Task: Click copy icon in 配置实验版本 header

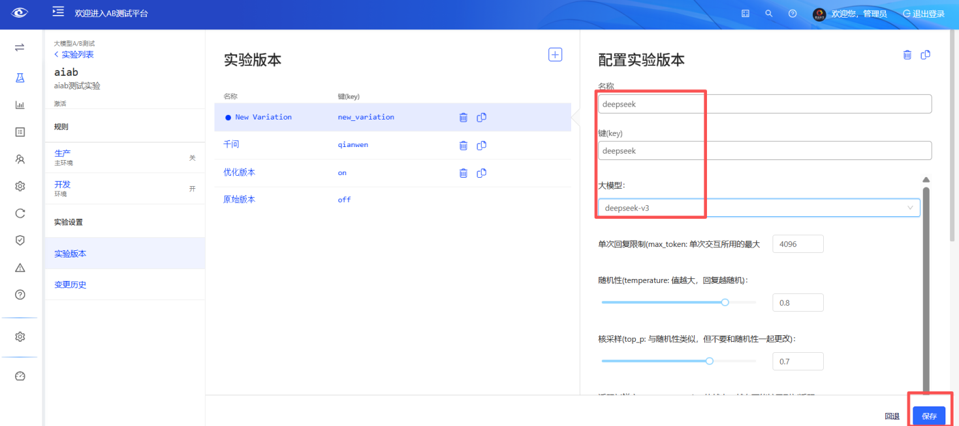Action: click(x=925, y=55)
